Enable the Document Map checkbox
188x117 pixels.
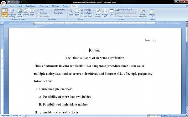point(58,10)
